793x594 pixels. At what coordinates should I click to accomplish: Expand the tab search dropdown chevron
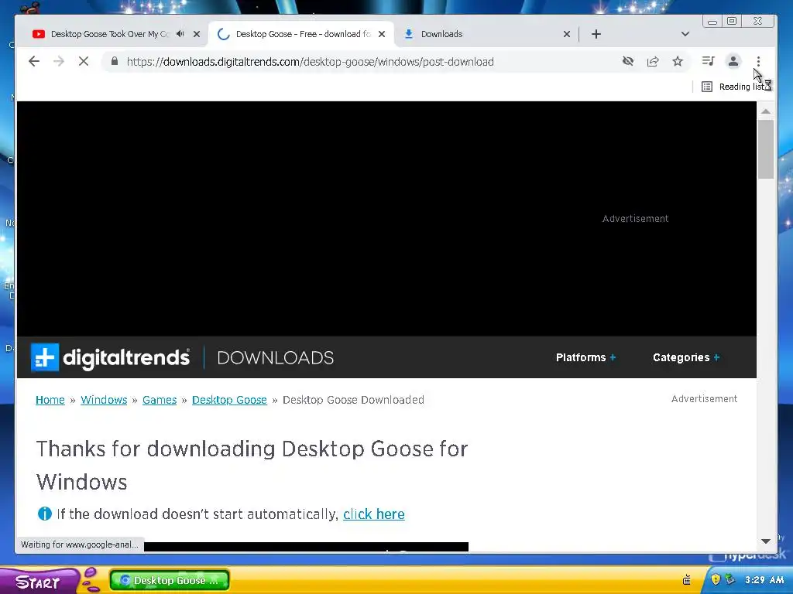click(685, 34)
